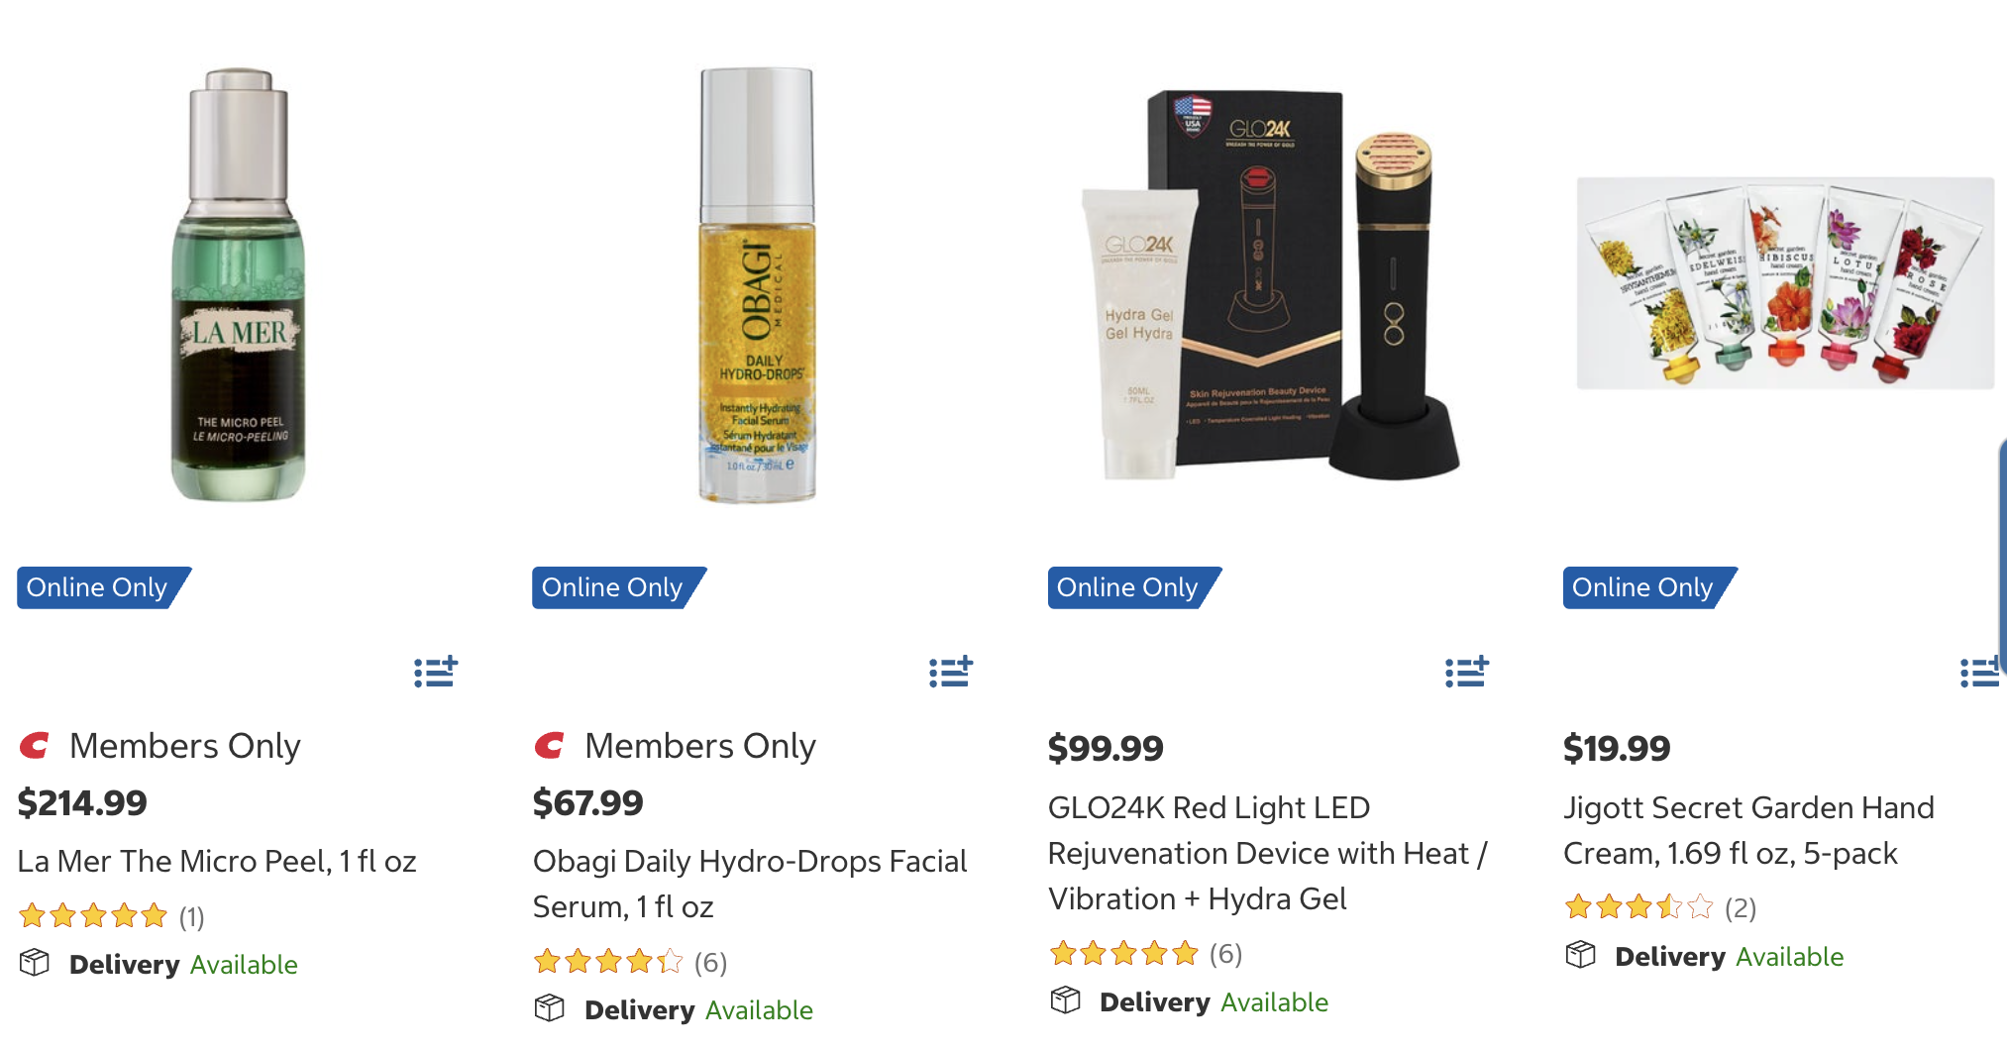Open Obagi Daily Hydro-Drops Facial Serum link

pyautogui.click(x=750, y=884)
